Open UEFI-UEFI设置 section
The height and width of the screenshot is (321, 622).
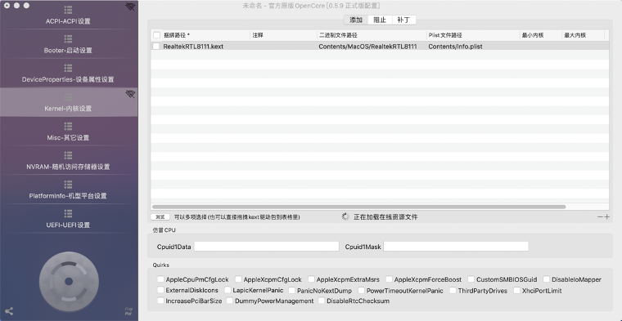coord(68,225)
